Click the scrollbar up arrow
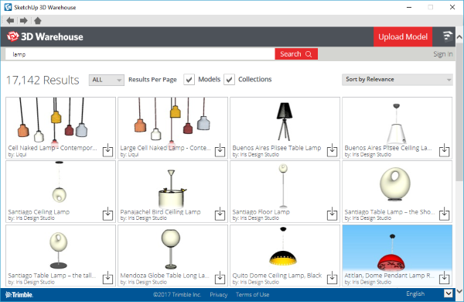464x302 pixels. click(x=459, y=37)
